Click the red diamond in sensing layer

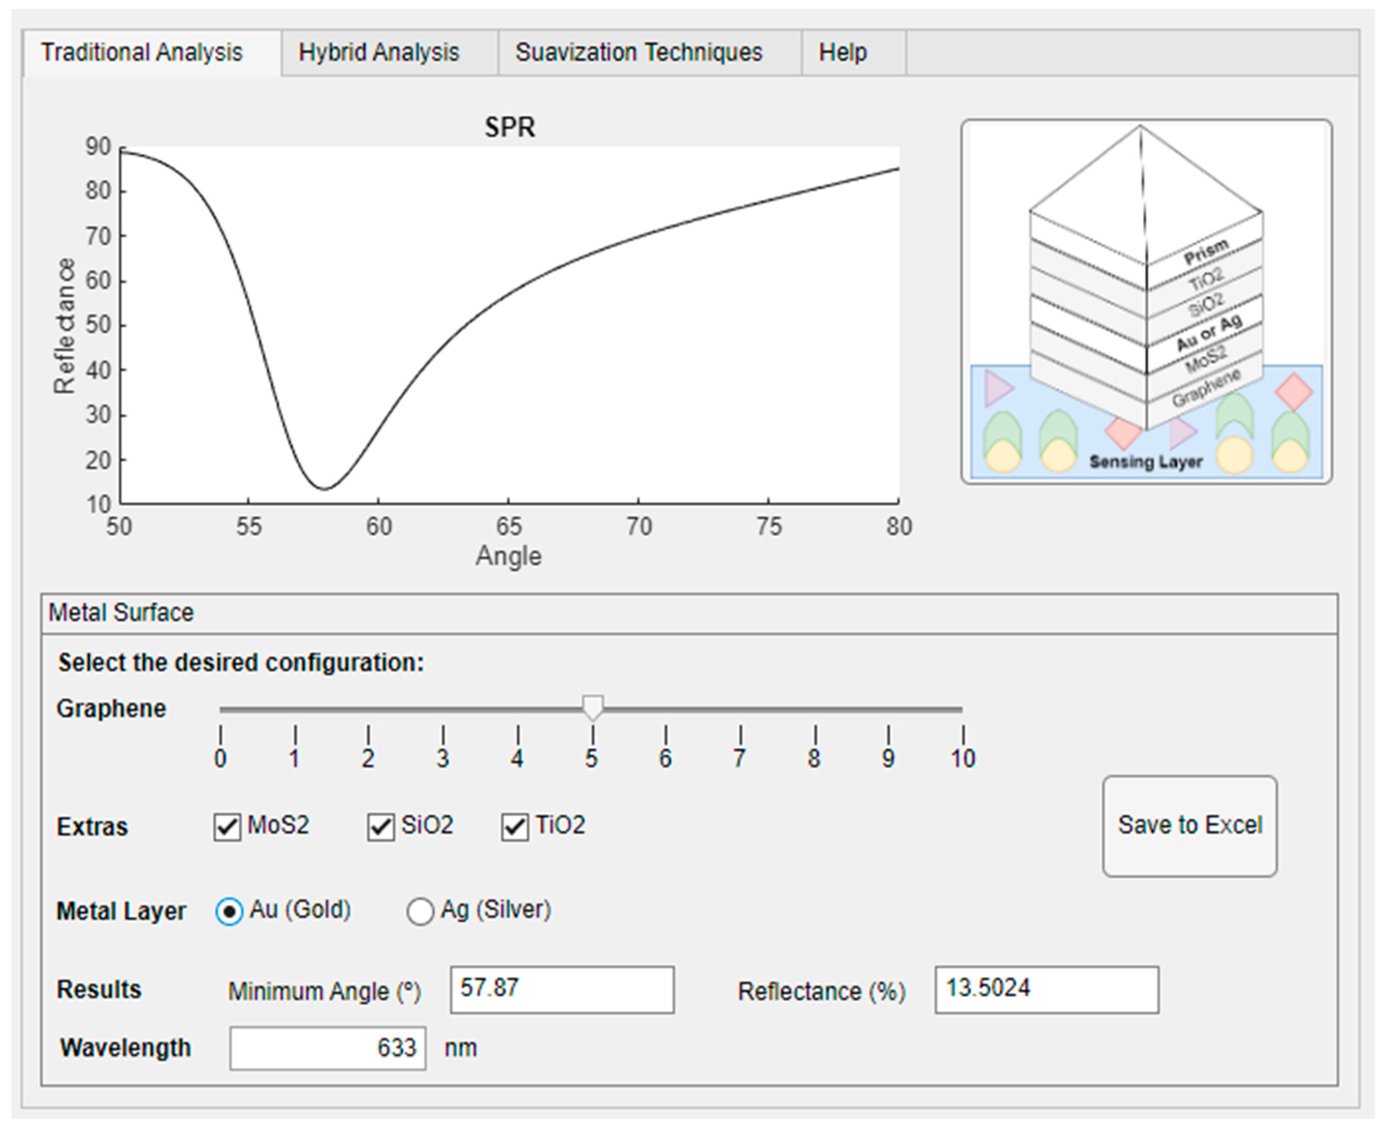(1294, 391)
